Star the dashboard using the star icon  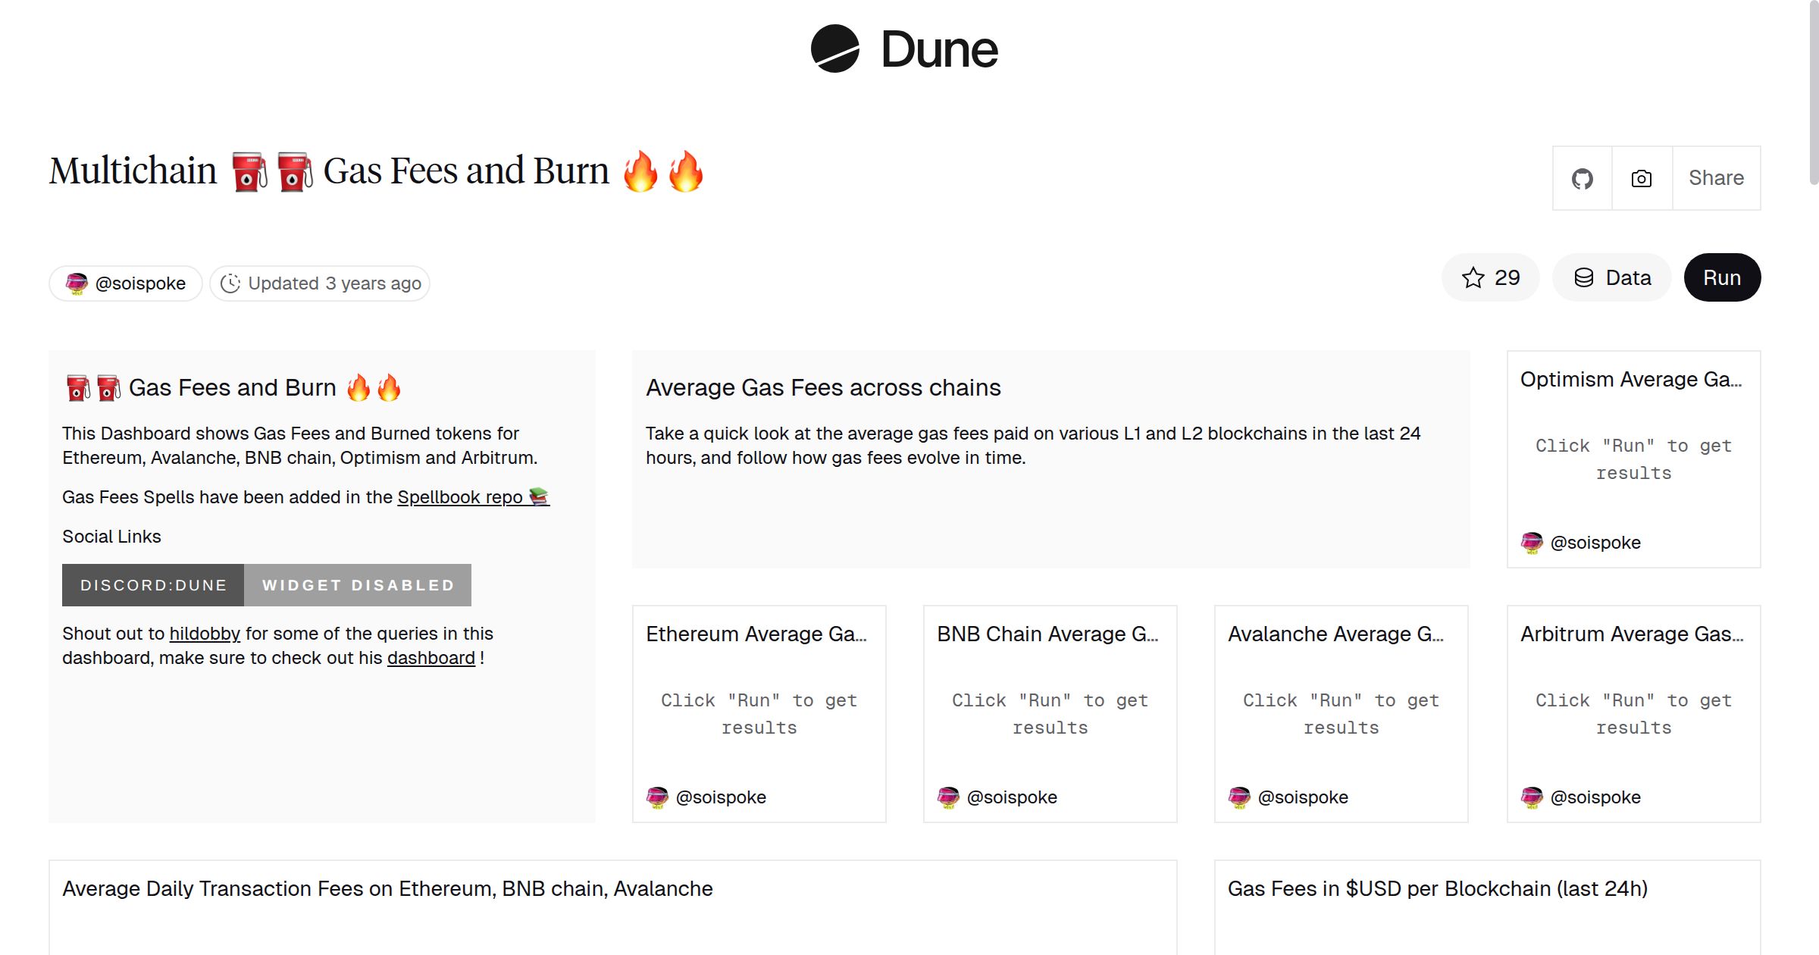coord(1473,277)
